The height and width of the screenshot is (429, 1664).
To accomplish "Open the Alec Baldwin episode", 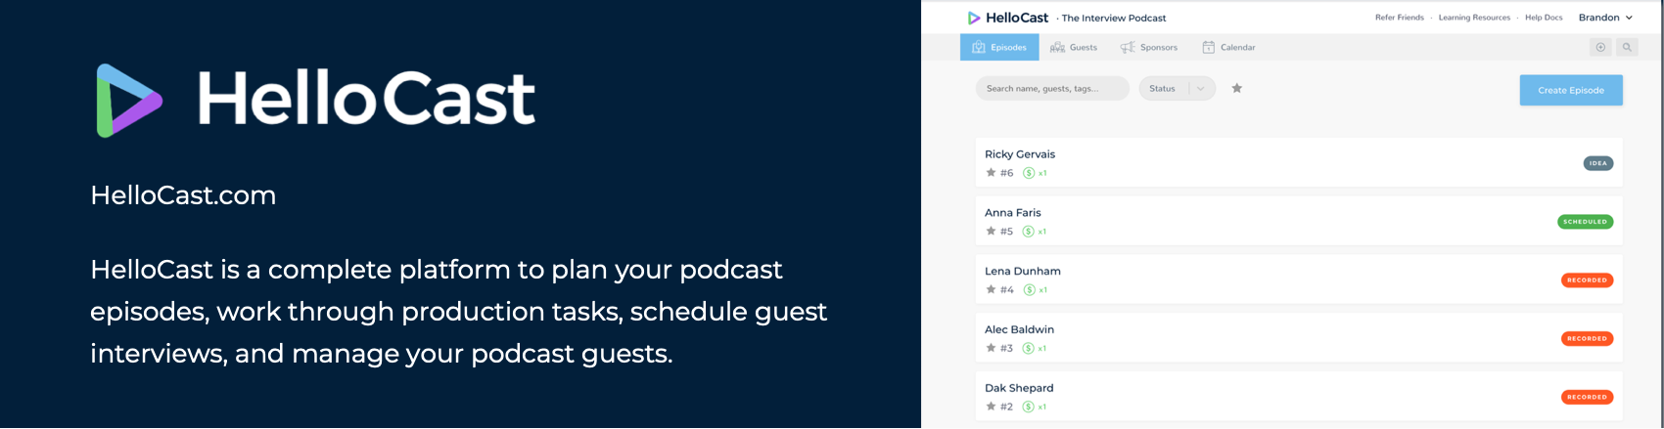I will pyautogui.click(x=1299, y=338).
